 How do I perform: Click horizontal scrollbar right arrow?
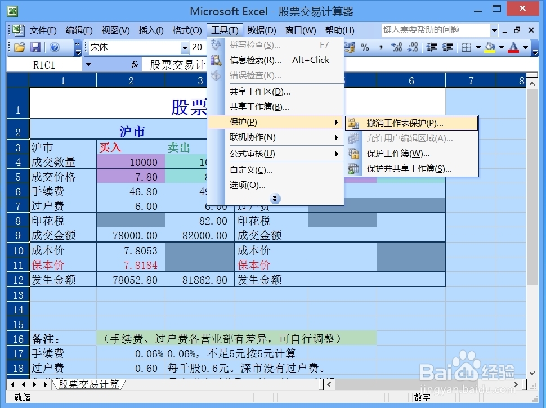click(x=516, y=385)
